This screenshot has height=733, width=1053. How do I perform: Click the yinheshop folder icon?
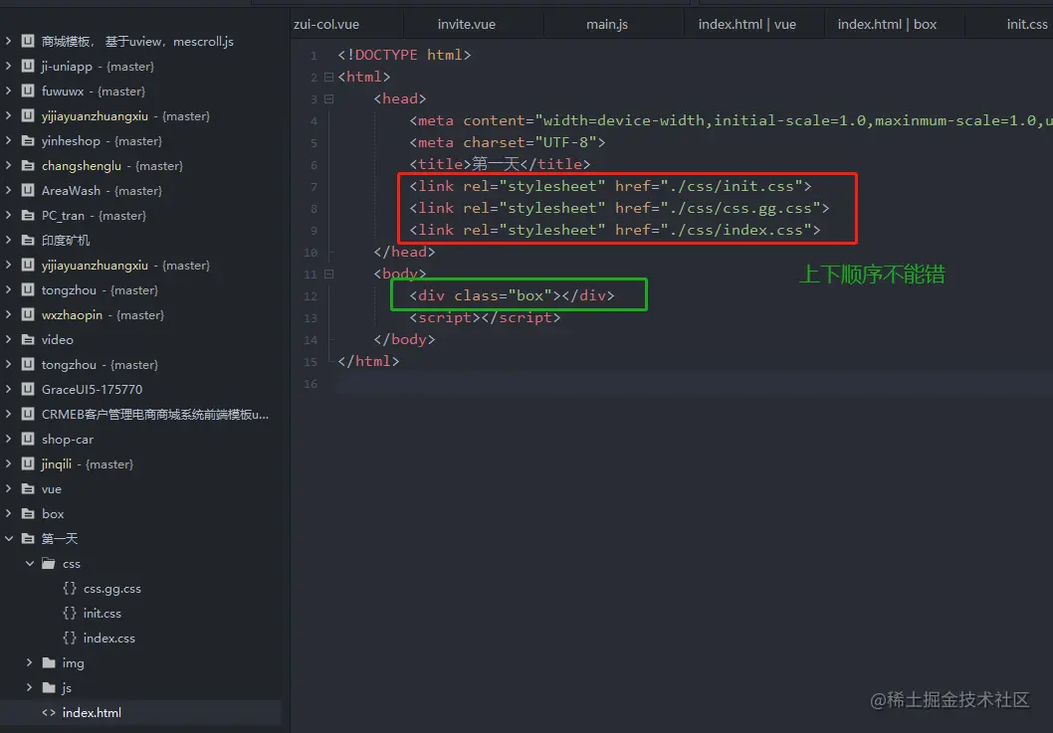[28, 140]
